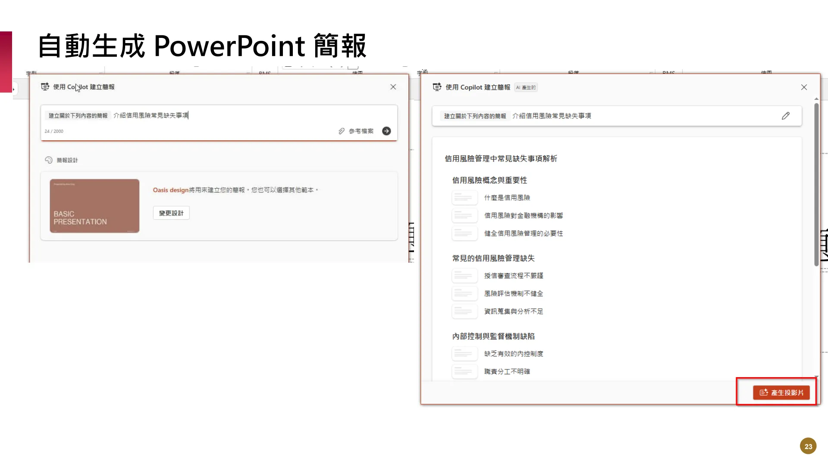
Task: Click the 24 / 2000 character counter
Action: click(x=54, y=131)
